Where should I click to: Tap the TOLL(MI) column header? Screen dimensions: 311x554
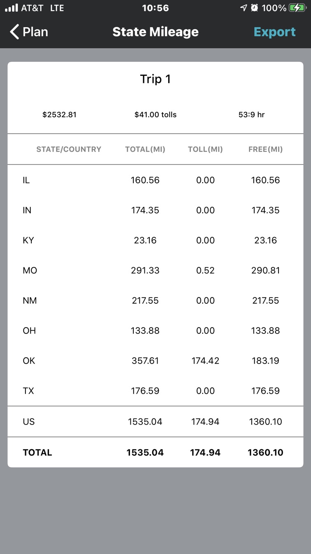pyautogui.click(x=205, y=149)
